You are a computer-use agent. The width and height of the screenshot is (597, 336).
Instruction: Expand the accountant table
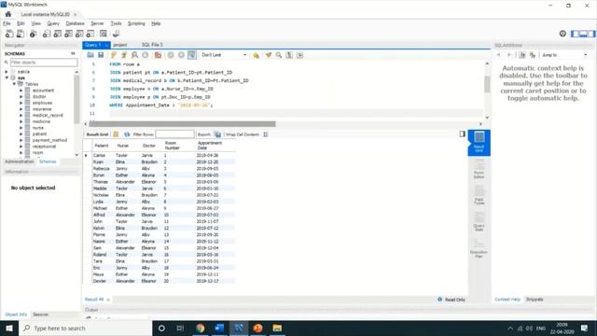(21, 91)
